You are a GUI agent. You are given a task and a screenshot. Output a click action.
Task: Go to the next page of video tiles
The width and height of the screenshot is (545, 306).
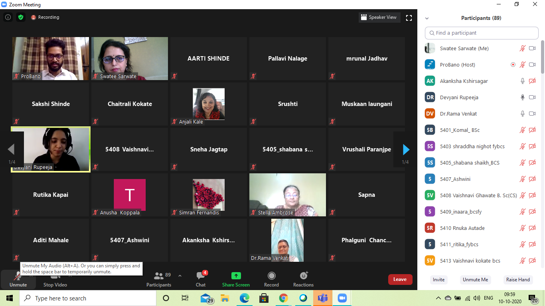[406, 149]
